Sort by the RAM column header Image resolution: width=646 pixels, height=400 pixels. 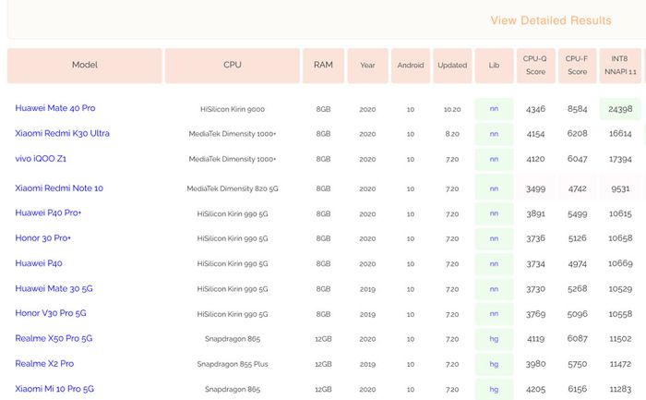(x=323, y=66)
